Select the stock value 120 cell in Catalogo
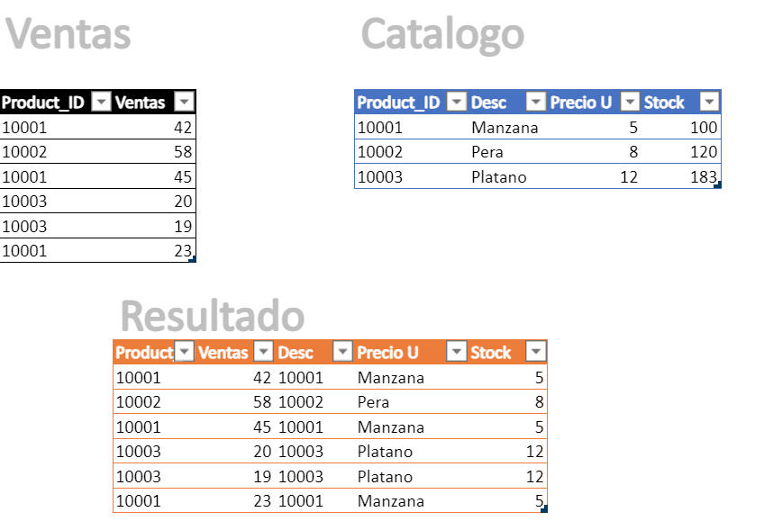This screenshot has width=764, height=521. point(680,152)
